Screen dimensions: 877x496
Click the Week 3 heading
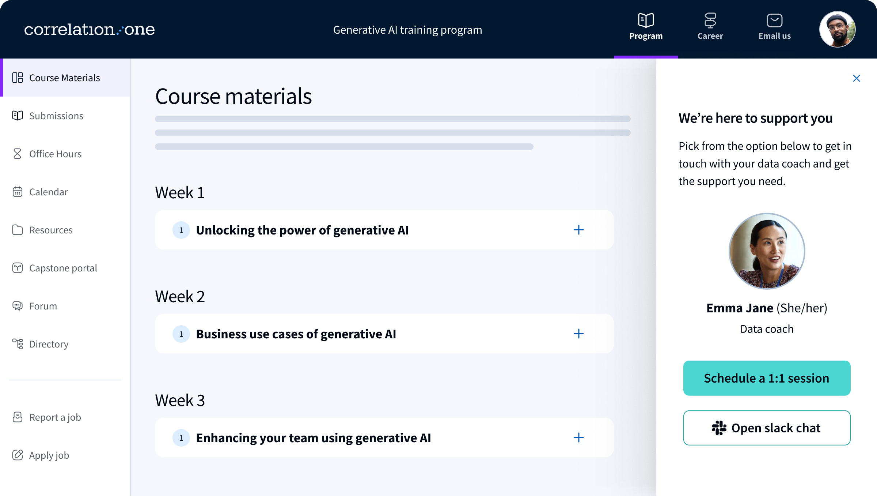point(180,400)
